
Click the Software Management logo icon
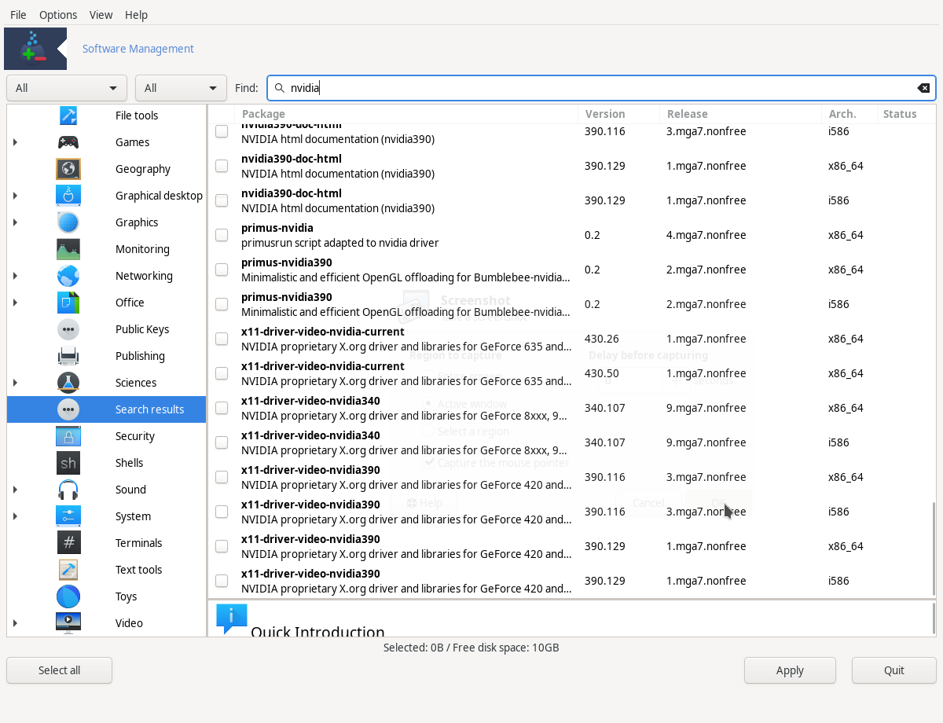[x=35, y=49]
